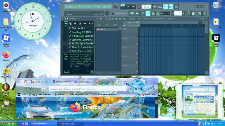Click the Pocket save icon in Firefox
The height and width of the screenshot is (126, 225).
tap(136, 89)
